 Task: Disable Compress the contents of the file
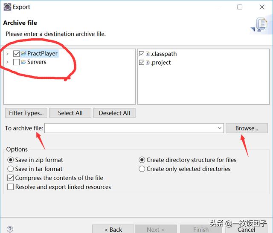[11, 178]
